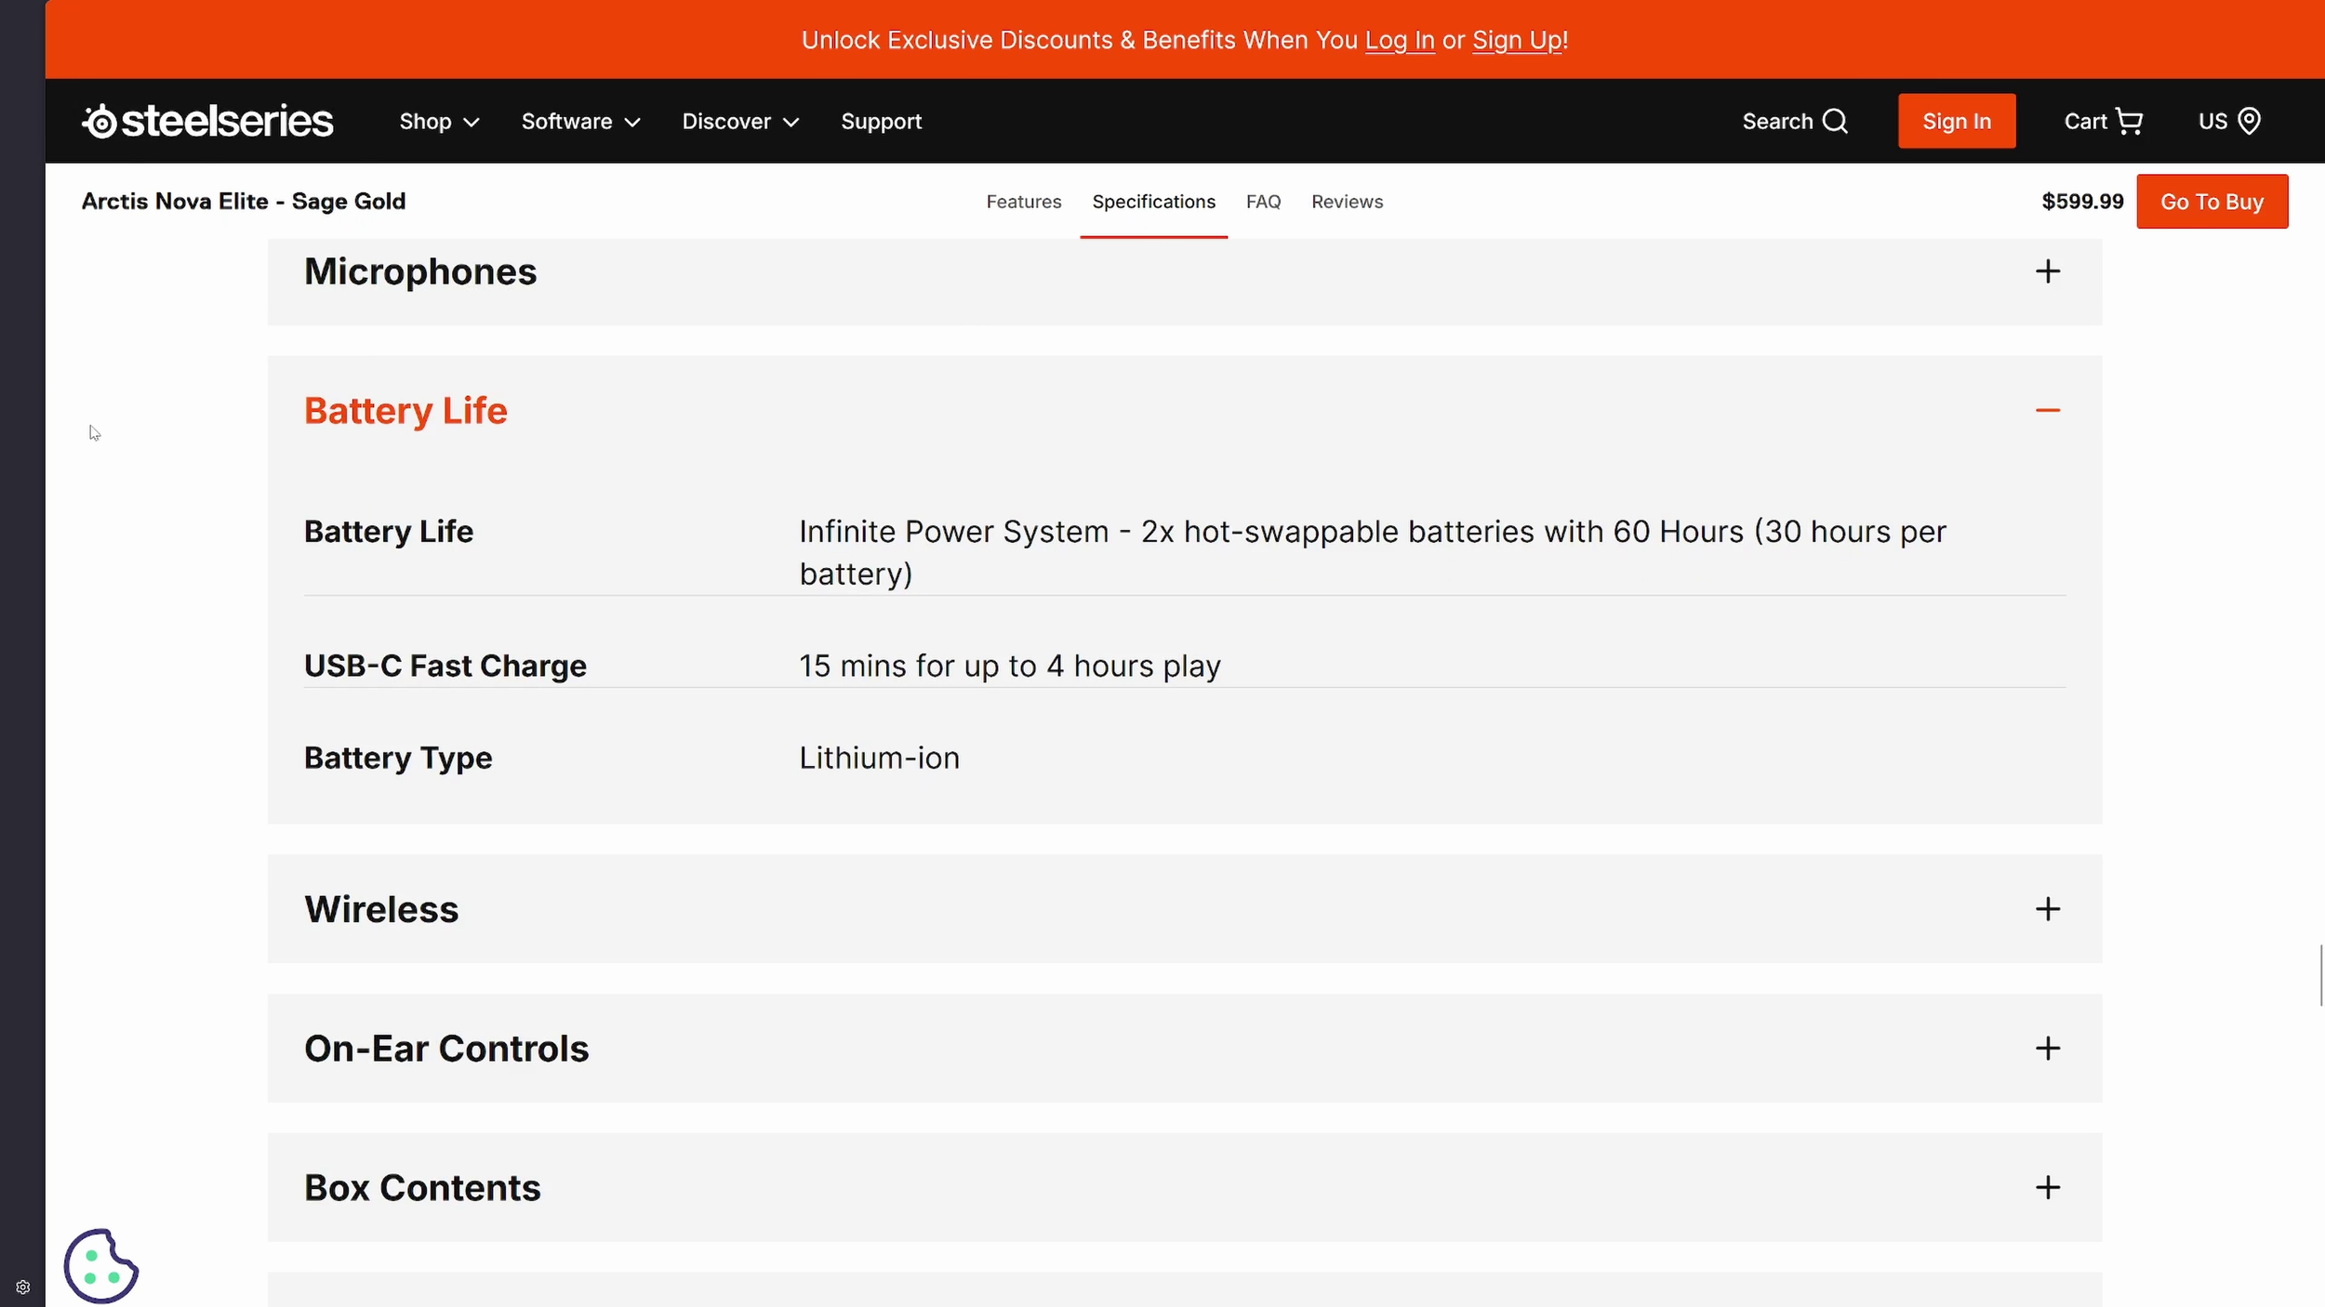Open the search magnifier icon
Screen dimensions: 2325x1307
point(1835,121)
